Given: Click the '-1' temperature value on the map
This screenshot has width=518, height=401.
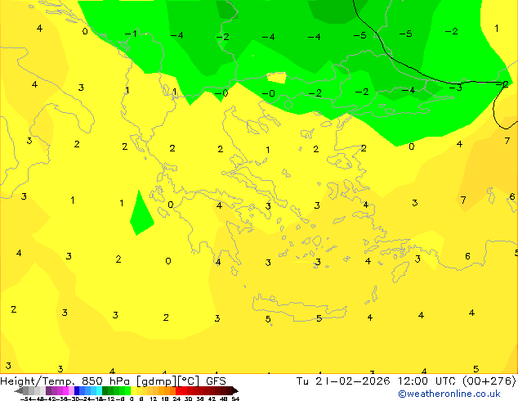Looking at the screenshot, I should (x=131, y=34).
